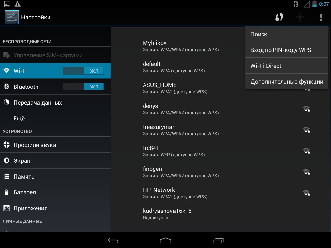Select Поиск from the overflow menu
Screen dimensions: 331x248
point(287,34)
